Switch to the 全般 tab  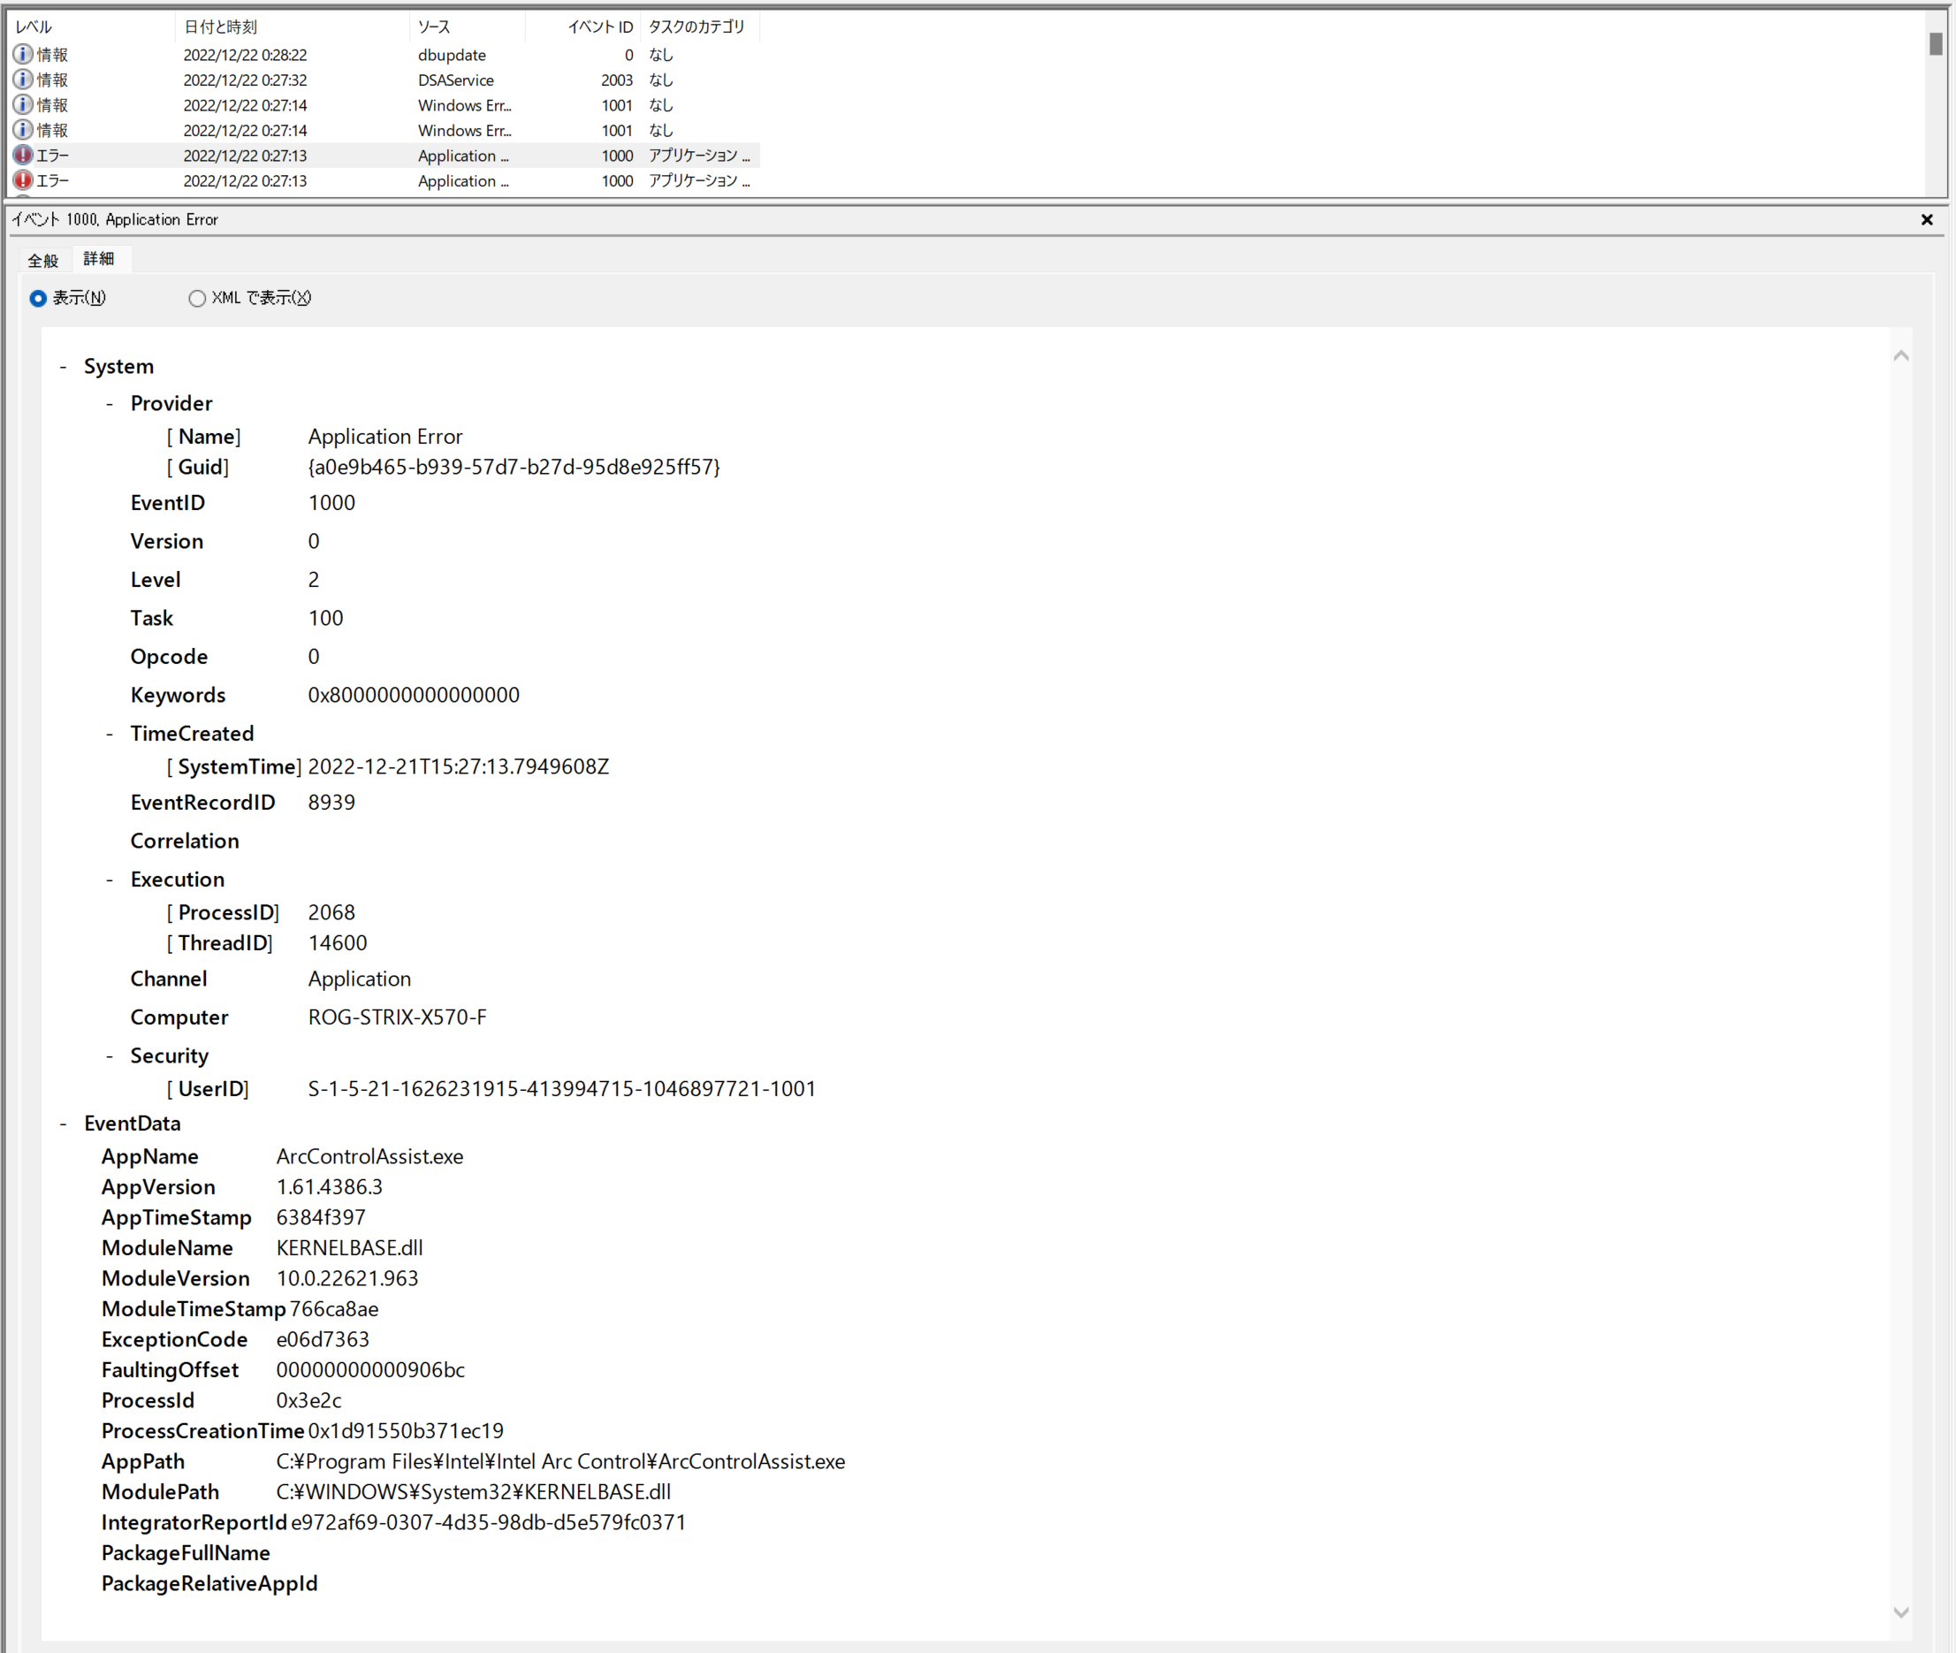coord(42,260)
